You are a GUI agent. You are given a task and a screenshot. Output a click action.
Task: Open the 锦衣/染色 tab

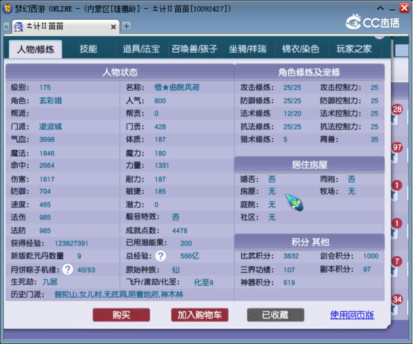[301, 49]
